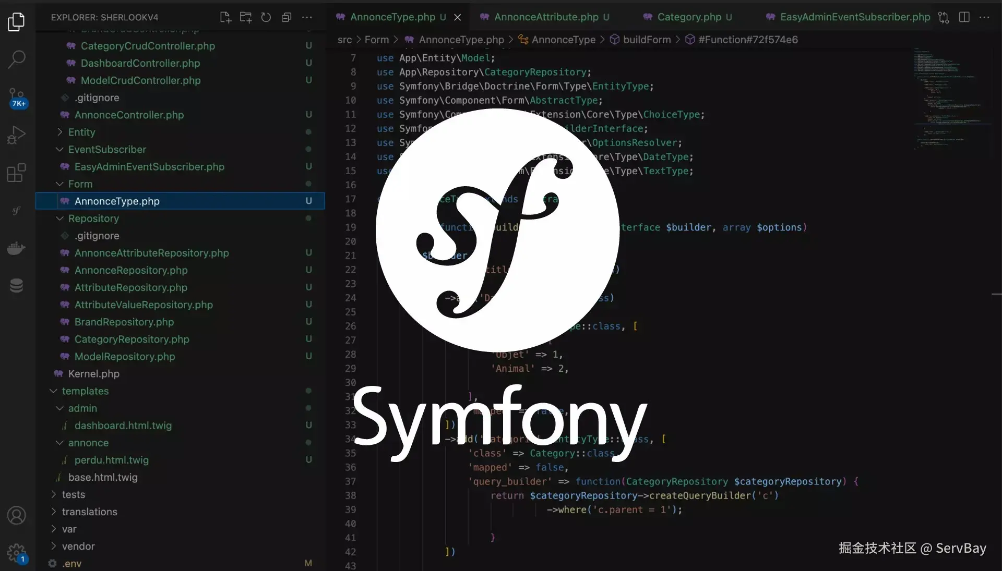Screen dimensions: 1002x571
Task: Open the Extensions view
Action: click(17, 173)
